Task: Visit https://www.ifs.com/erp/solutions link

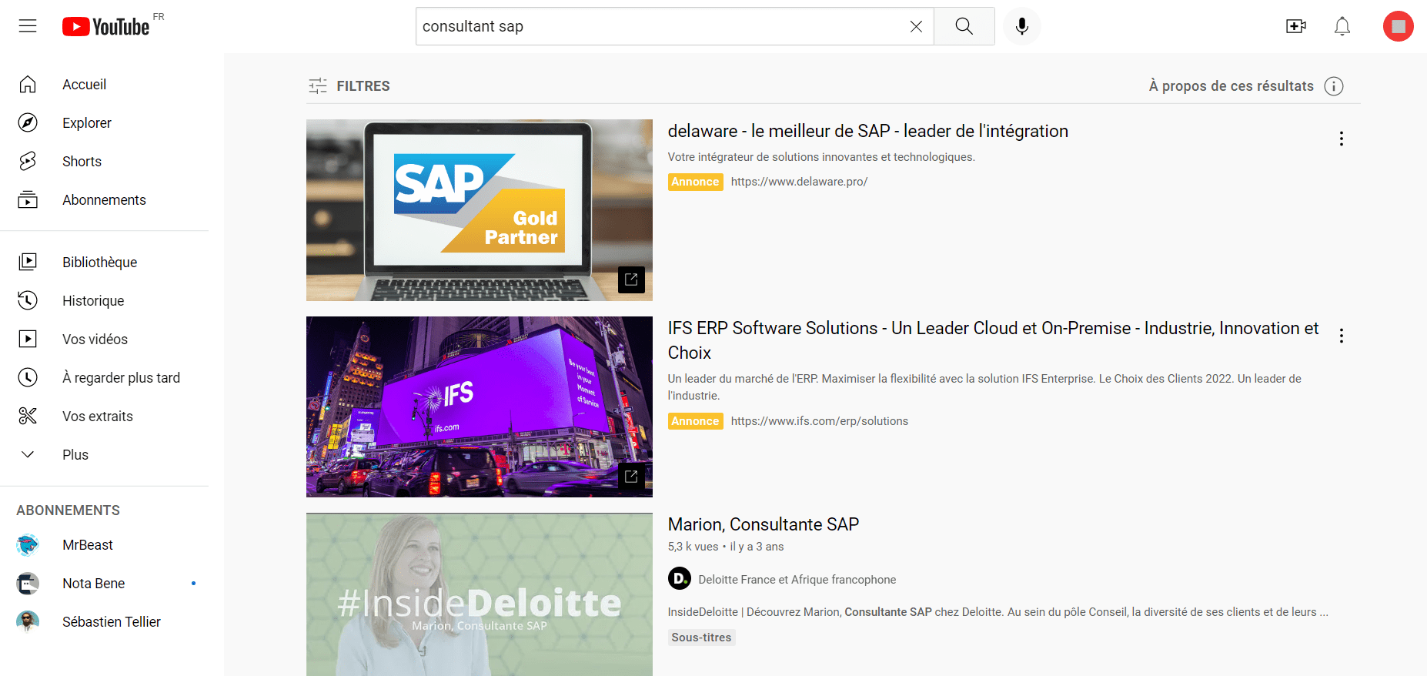Action: point(819,421)
